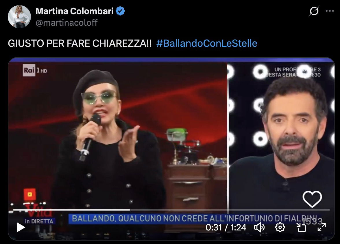Click the blue verified checkmark badge
Image resolution: width=340 pixels, height=244 pixels.
coord(120,11)
